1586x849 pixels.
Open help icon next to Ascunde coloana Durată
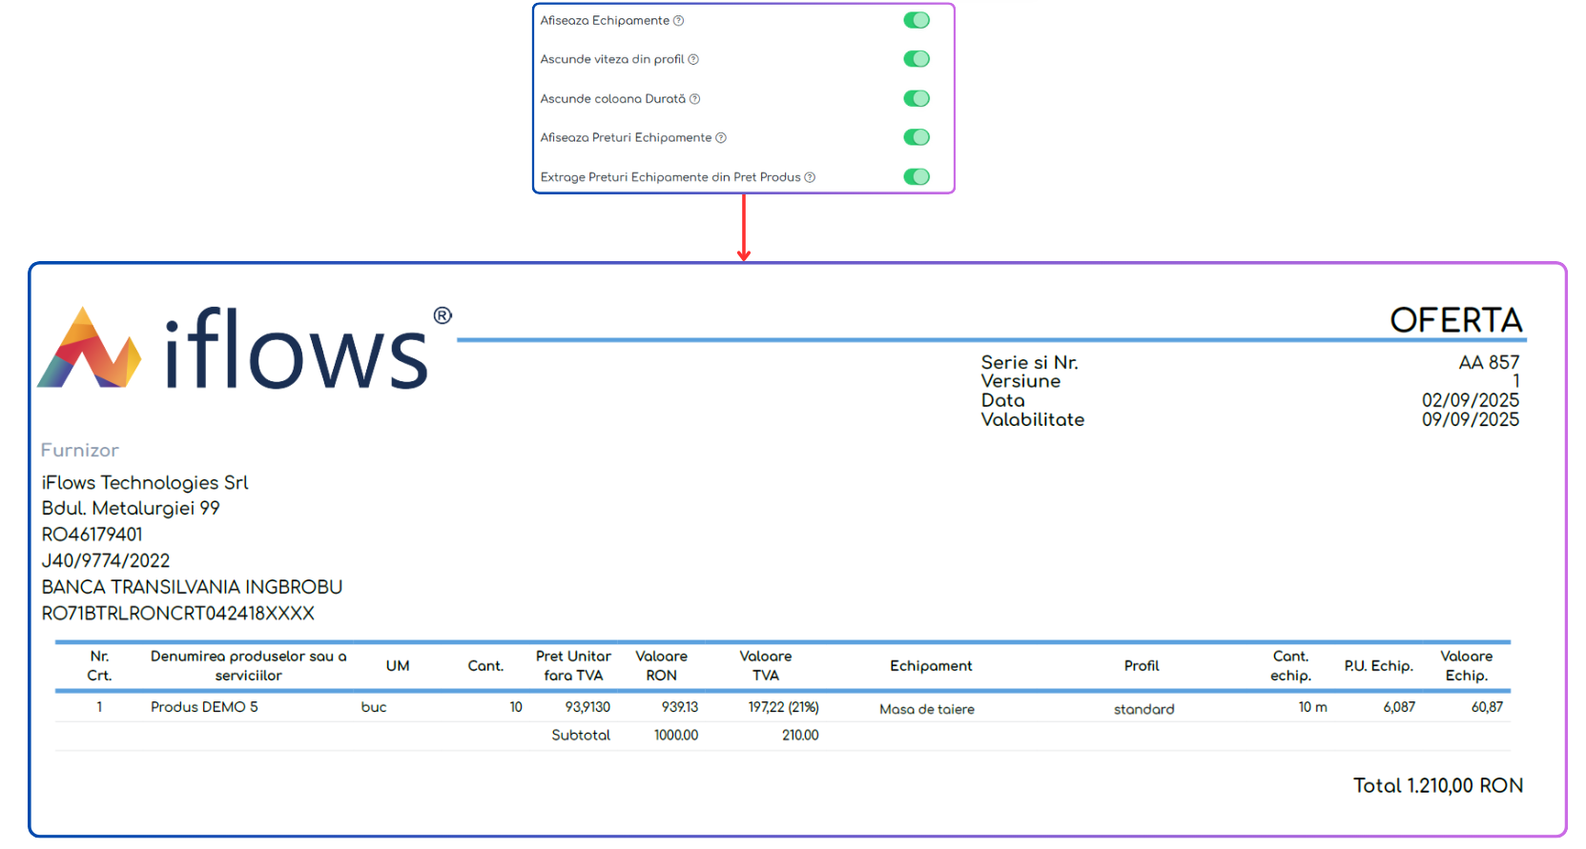tap(695, 99)
